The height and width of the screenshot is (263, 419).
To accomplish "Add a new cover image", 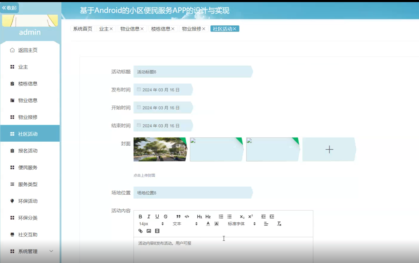I will coord(329,149).
